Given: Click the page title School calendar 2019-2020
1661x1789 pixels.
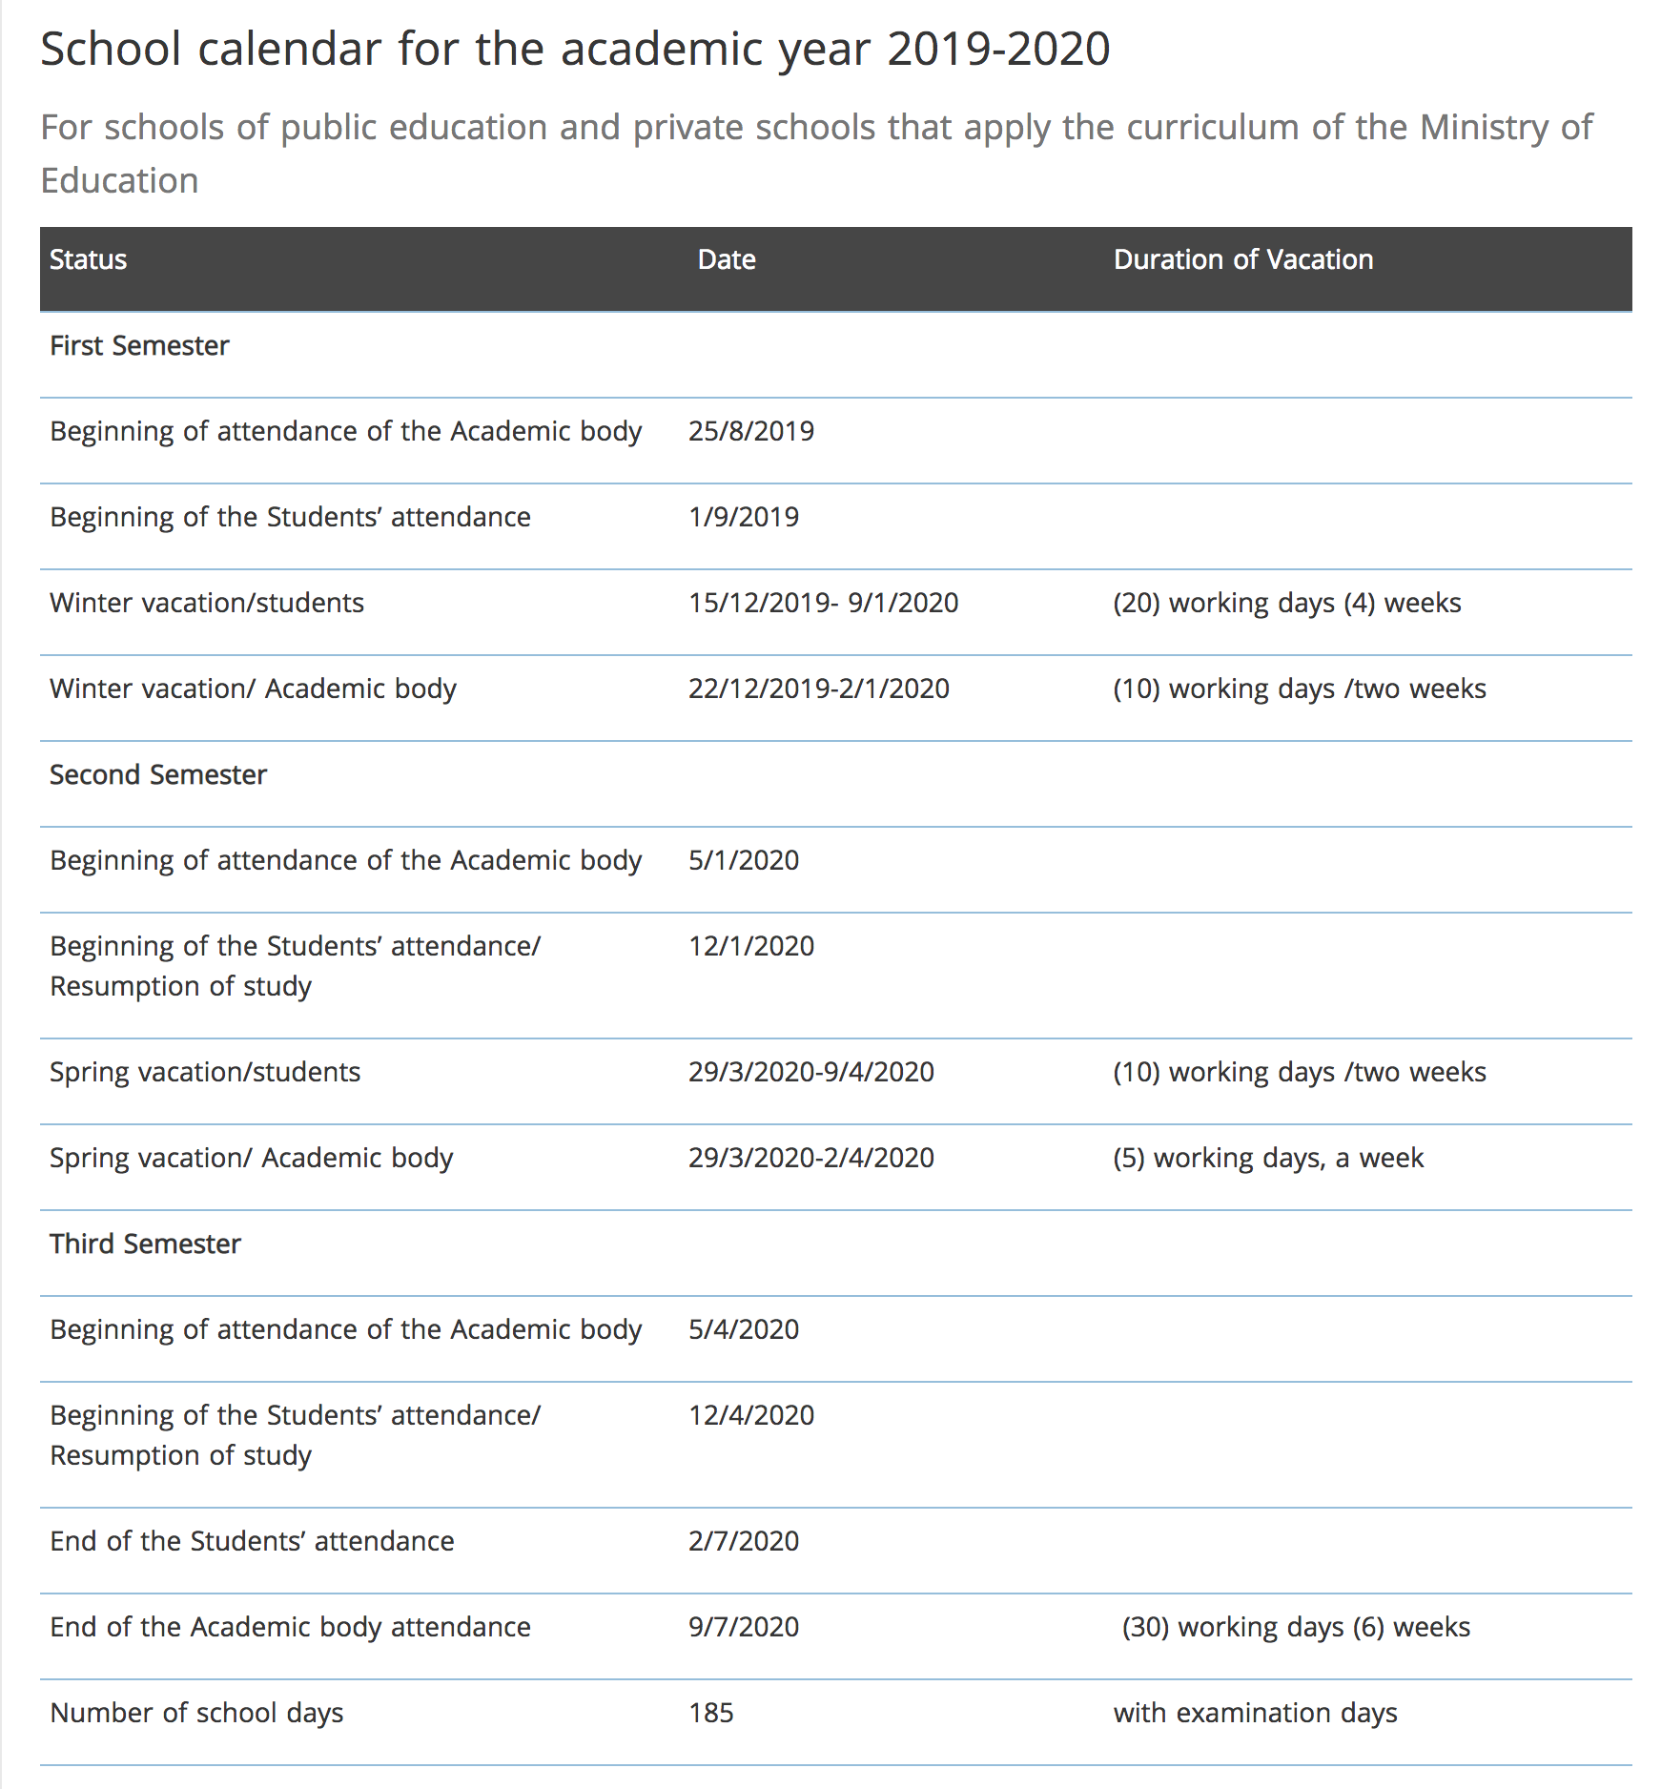Looking at the screenshot, I should point(575,49).
